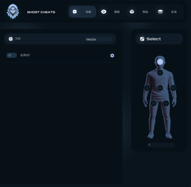Select the figure's right-side arm target
This screenshot has width=191, height=187.
(173, 88)
